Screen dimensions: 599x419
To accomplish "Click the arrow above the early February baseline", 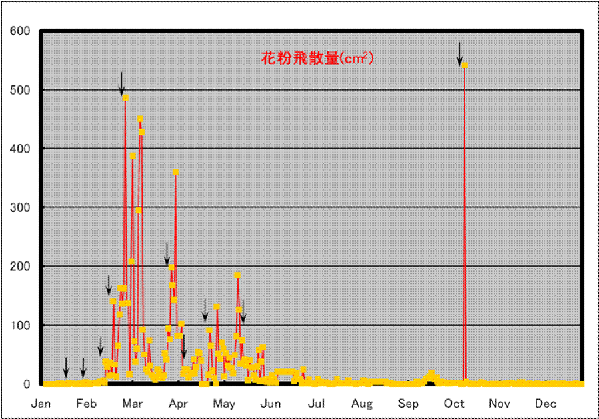I will tap(83, 368).
